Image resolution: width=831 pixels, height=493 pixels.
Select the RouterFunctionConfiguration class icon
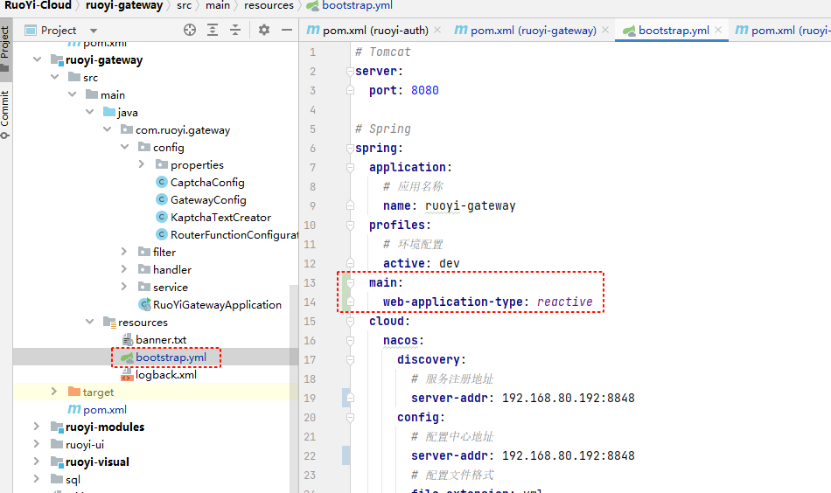[x=162, y=234]
